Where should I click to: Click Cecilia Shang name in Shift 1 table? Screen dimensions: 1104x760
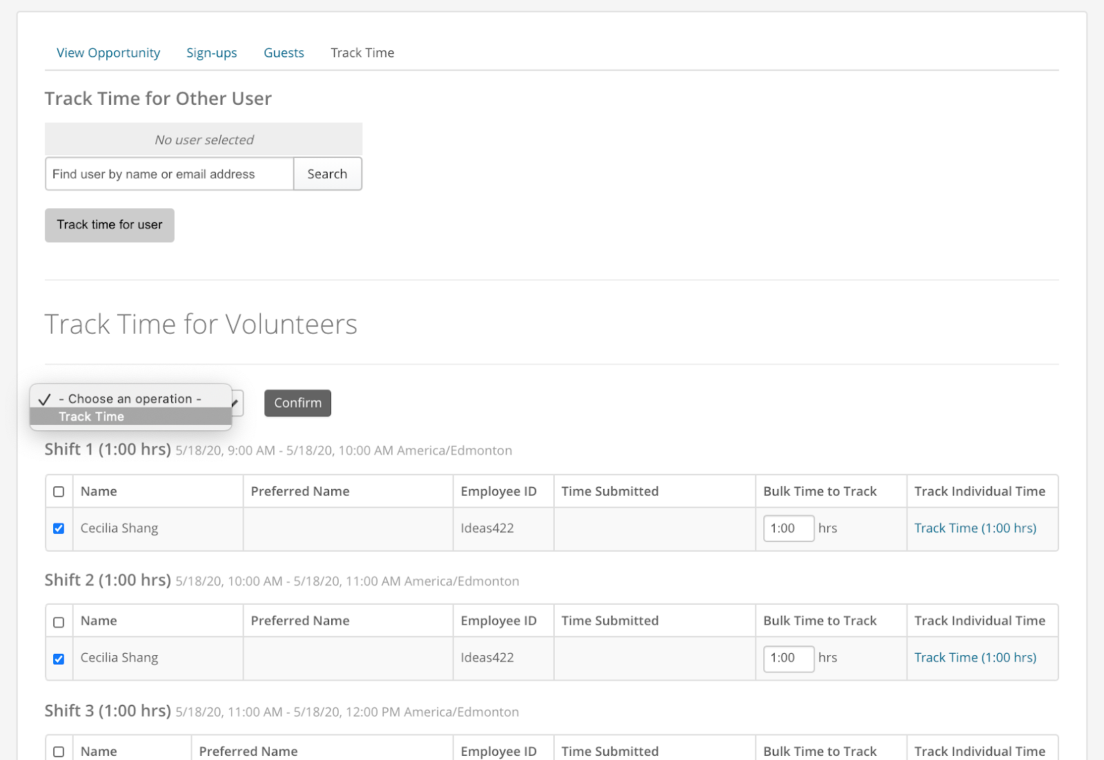[x=119, y=528]
